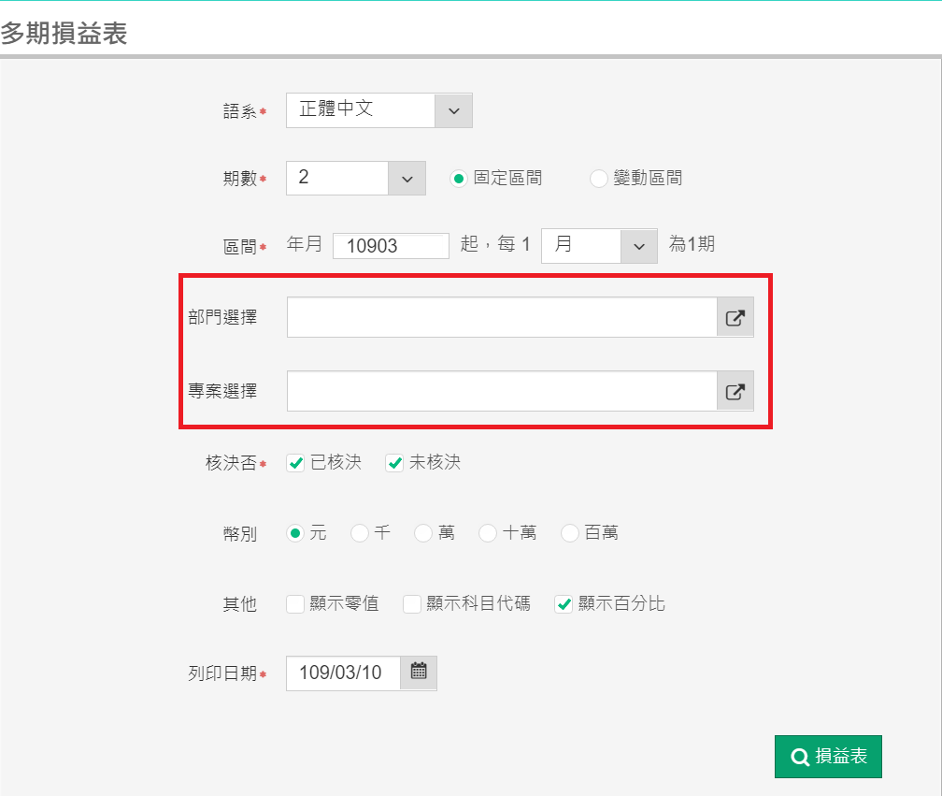Click the 為1期 text
The height and width of the screenshot is (796, 942).
coord(692,244)
